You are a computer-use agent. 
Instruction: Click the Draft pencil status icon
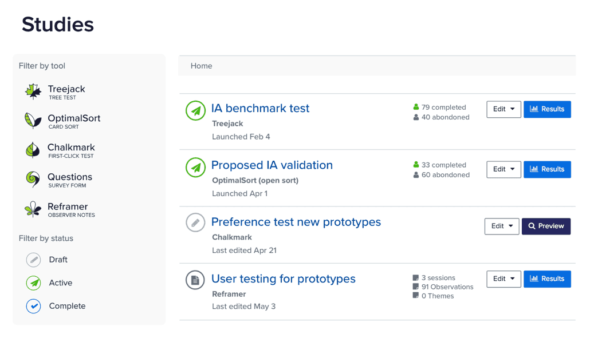tap(33, 260)
